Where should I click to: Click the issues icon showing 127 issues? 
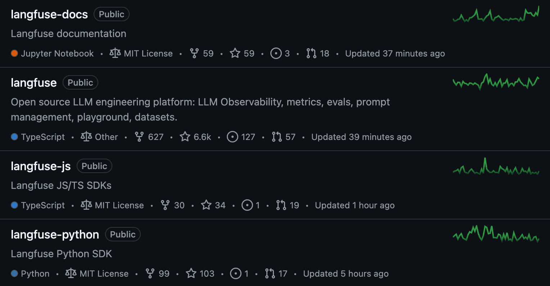pos(233,137)
